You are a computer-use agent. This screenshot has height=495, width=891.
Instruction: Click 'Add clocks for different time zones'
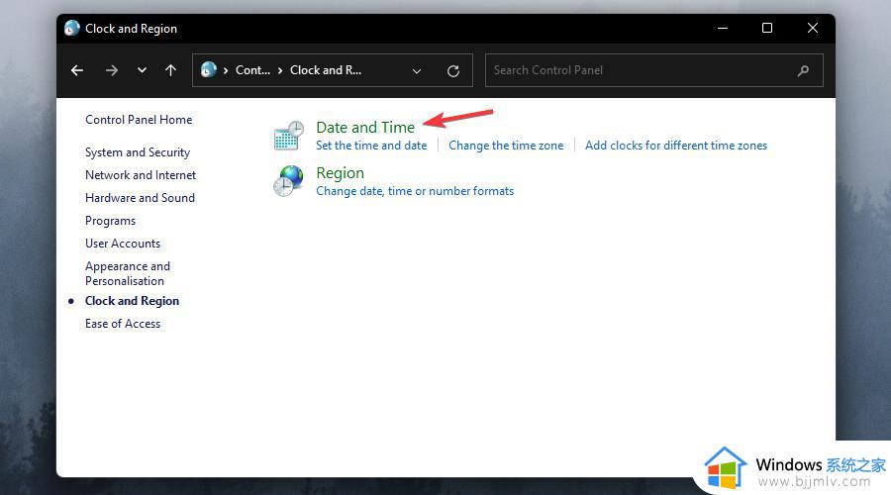(676, 146)
